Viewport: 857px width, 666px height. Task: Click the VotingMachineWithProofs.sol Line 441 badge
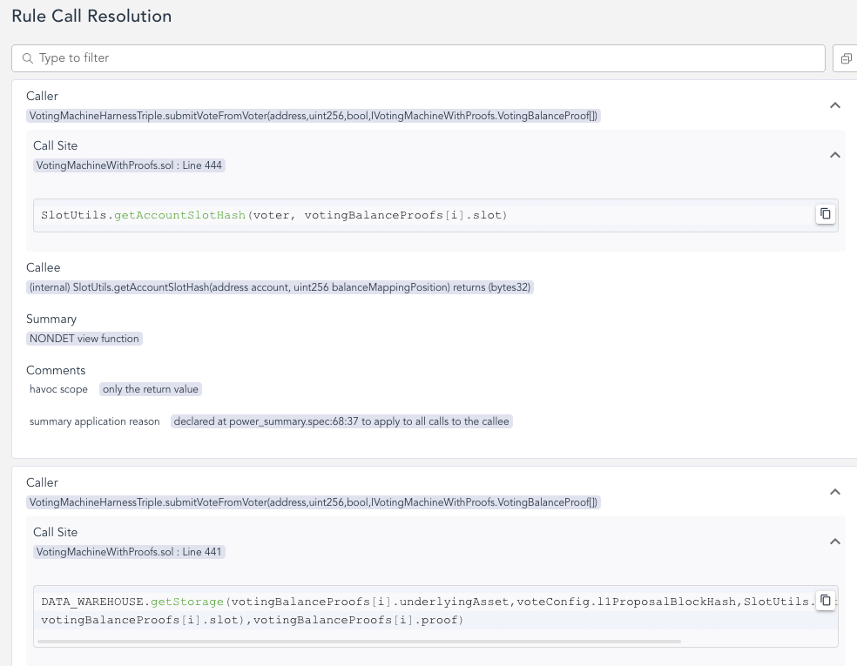[x=129, y=551]
